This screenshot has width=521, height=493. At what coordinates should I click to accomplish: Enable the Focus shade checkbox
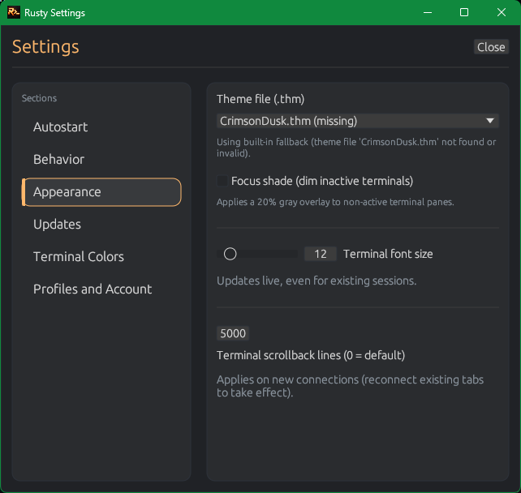click(x=222, y=181)
